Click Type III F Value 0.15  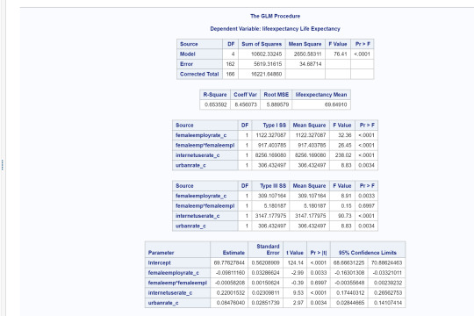pyautogui.click(x=346, y=205)
